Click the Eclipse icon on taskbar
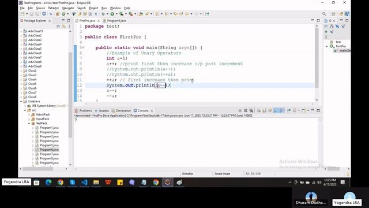This screenshot has height=208, width=369. (168, 183)
